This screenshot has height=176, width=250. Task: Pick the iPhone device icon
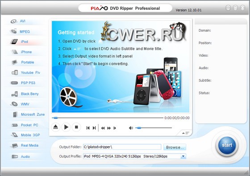click(x=14, y=52)
